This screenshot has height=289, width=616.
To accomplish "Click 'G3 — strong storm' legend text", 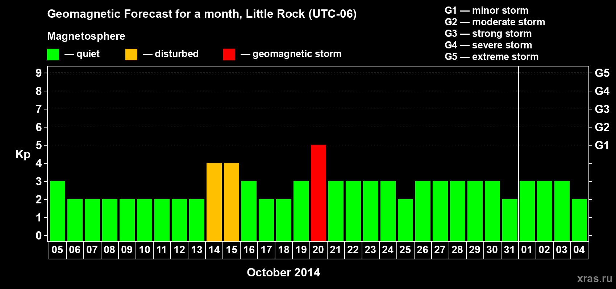I will coord(488,34).
